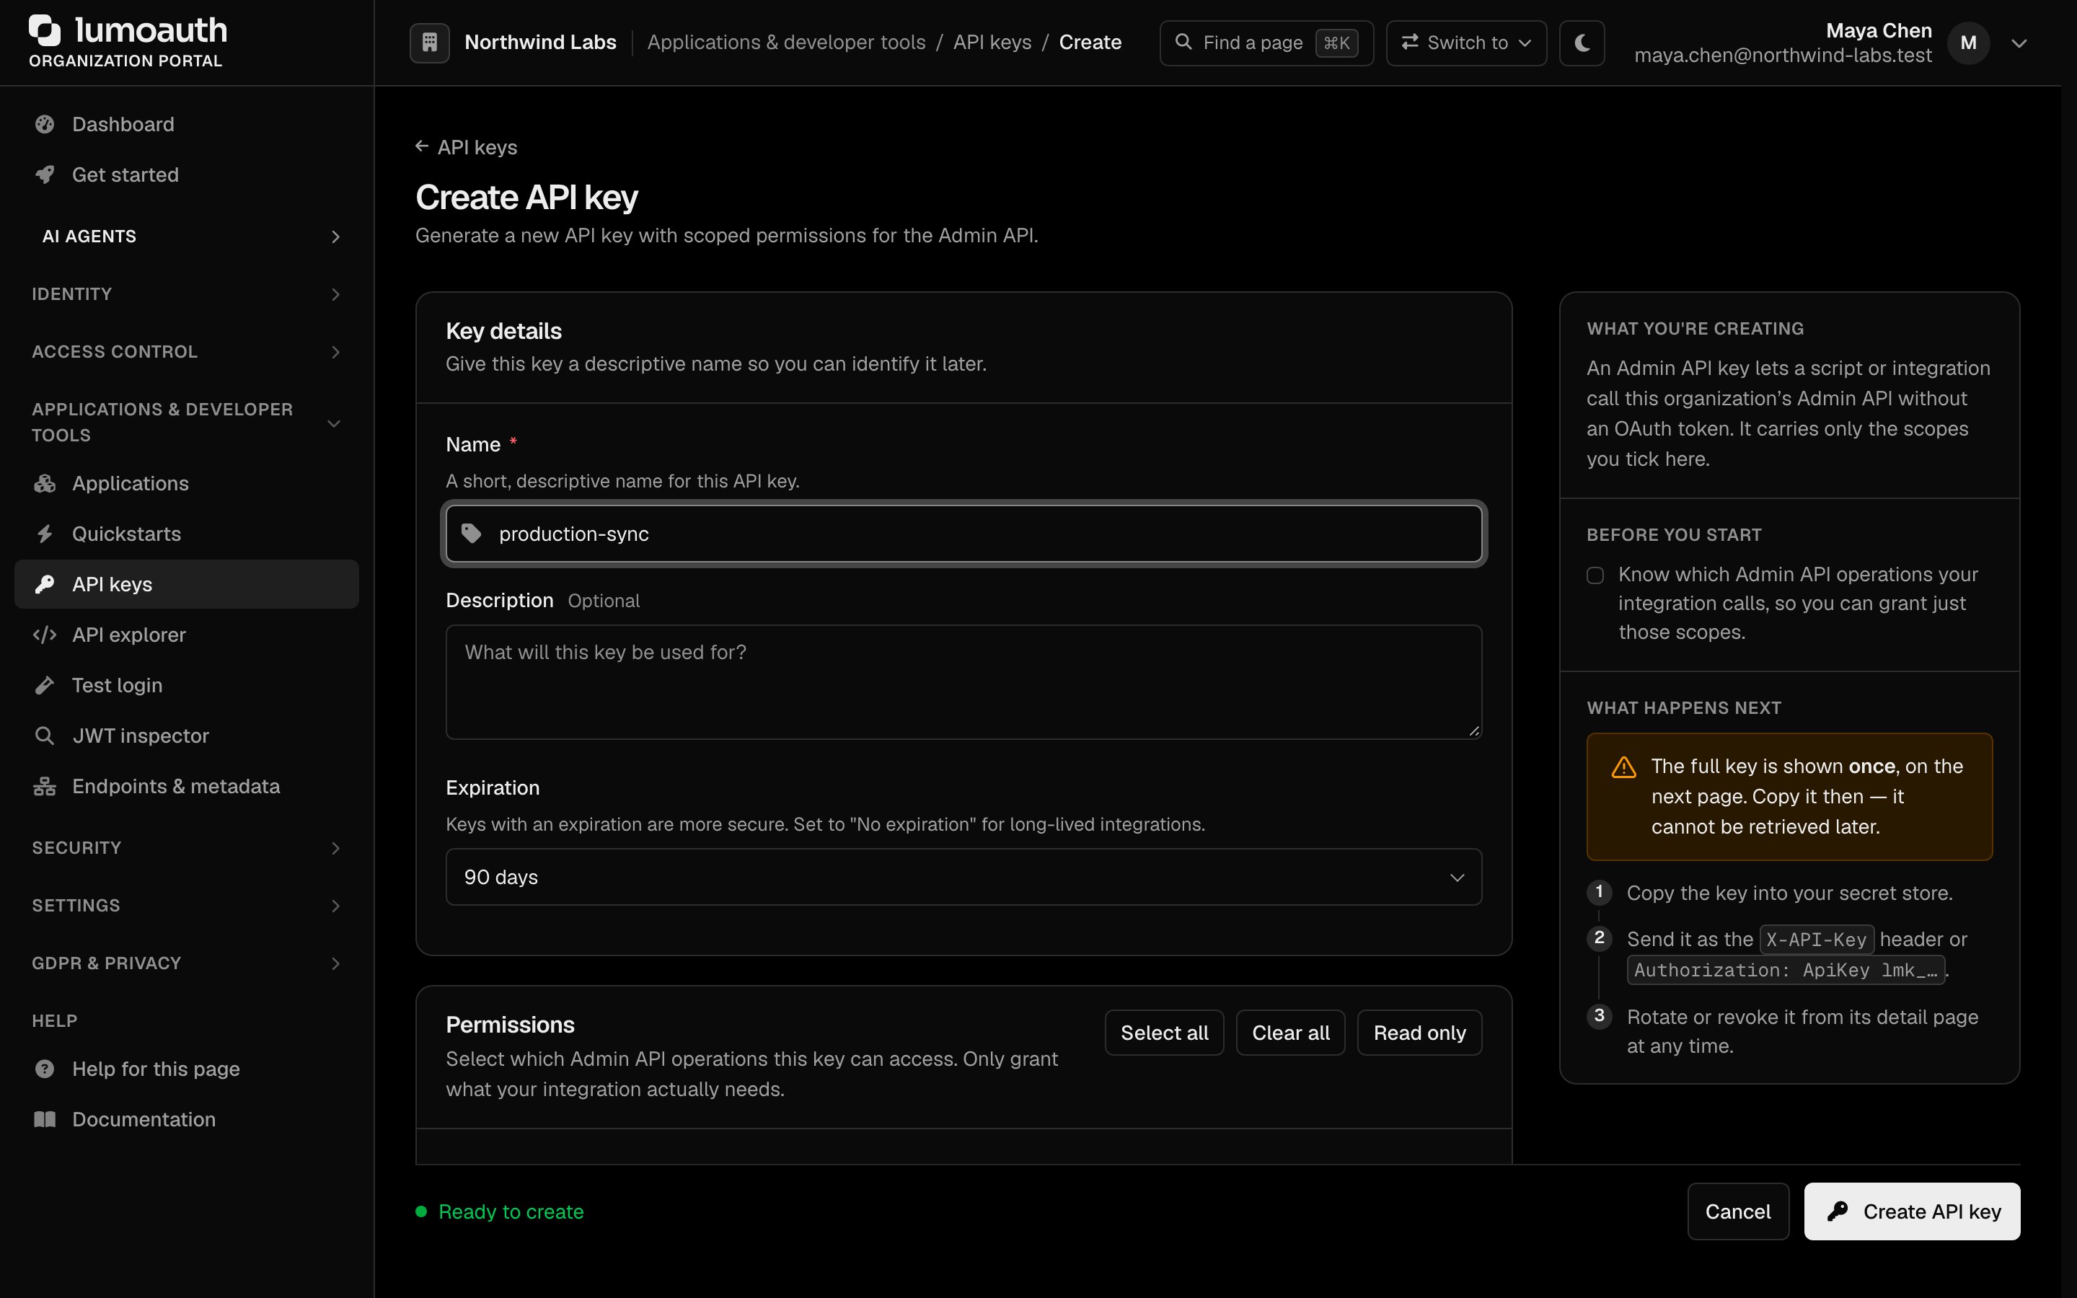Open the user account menu chevron
The width and height of the screenshot is (2077, 1298).
tap(2019, 43)
